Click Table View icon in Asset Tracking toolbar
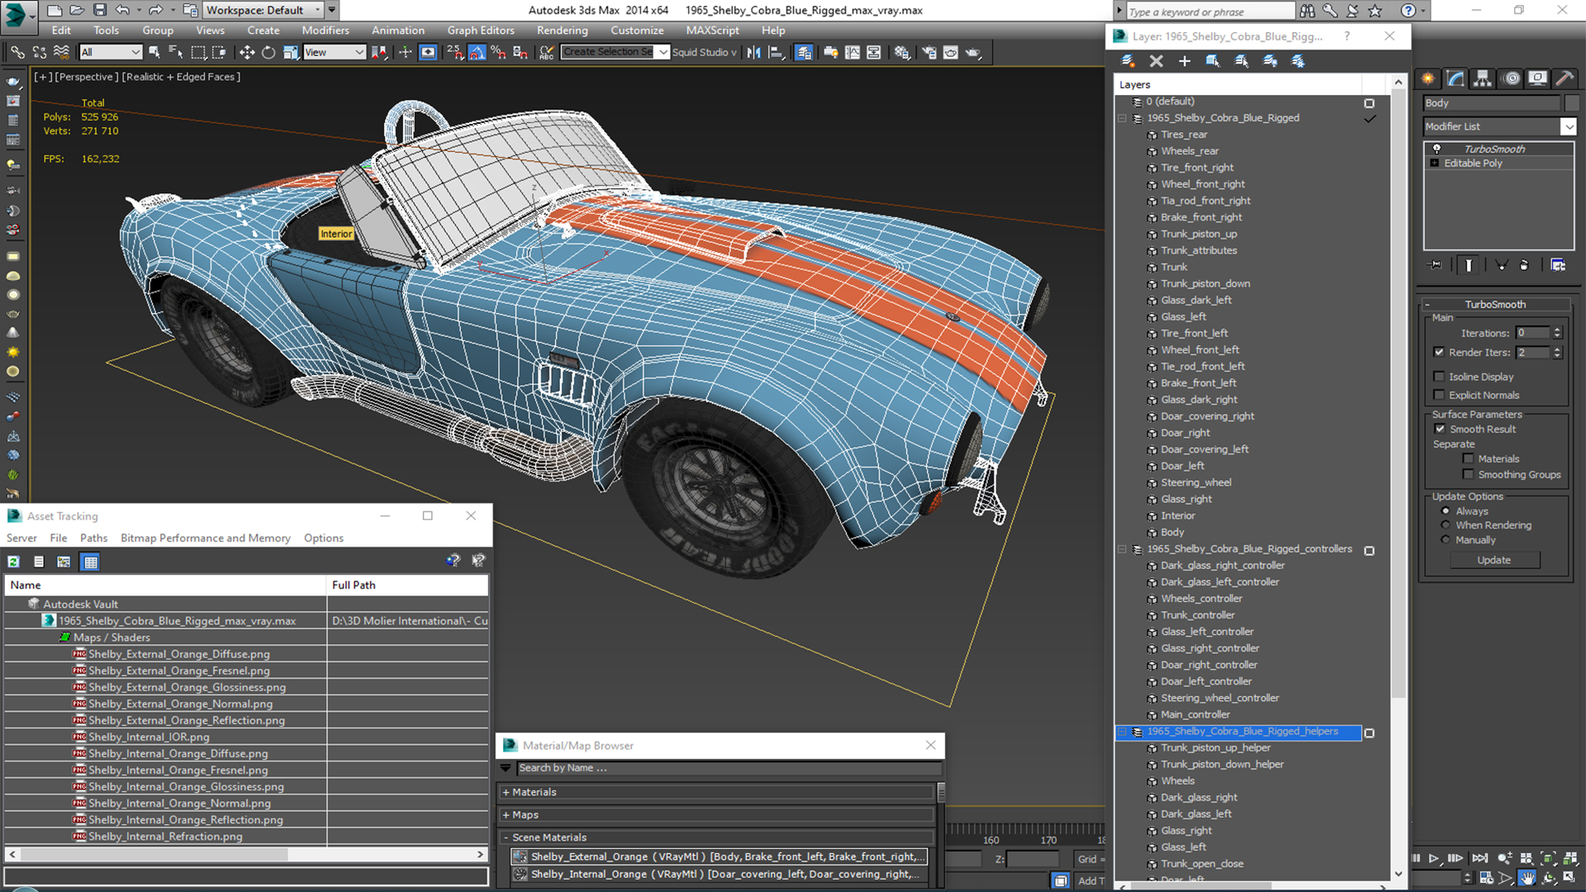This screenshot has width=1586, height=892. point(91,562)
